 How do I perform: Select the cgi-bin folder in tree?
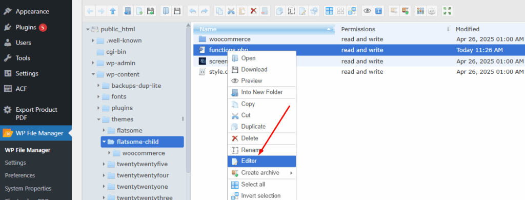(x=116, y=52)
